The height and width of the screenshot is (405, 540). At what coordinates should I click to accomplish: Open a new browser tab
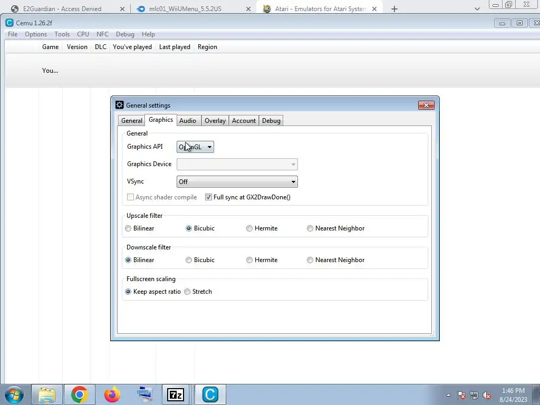pyautogui.click(x=394, y=9)
